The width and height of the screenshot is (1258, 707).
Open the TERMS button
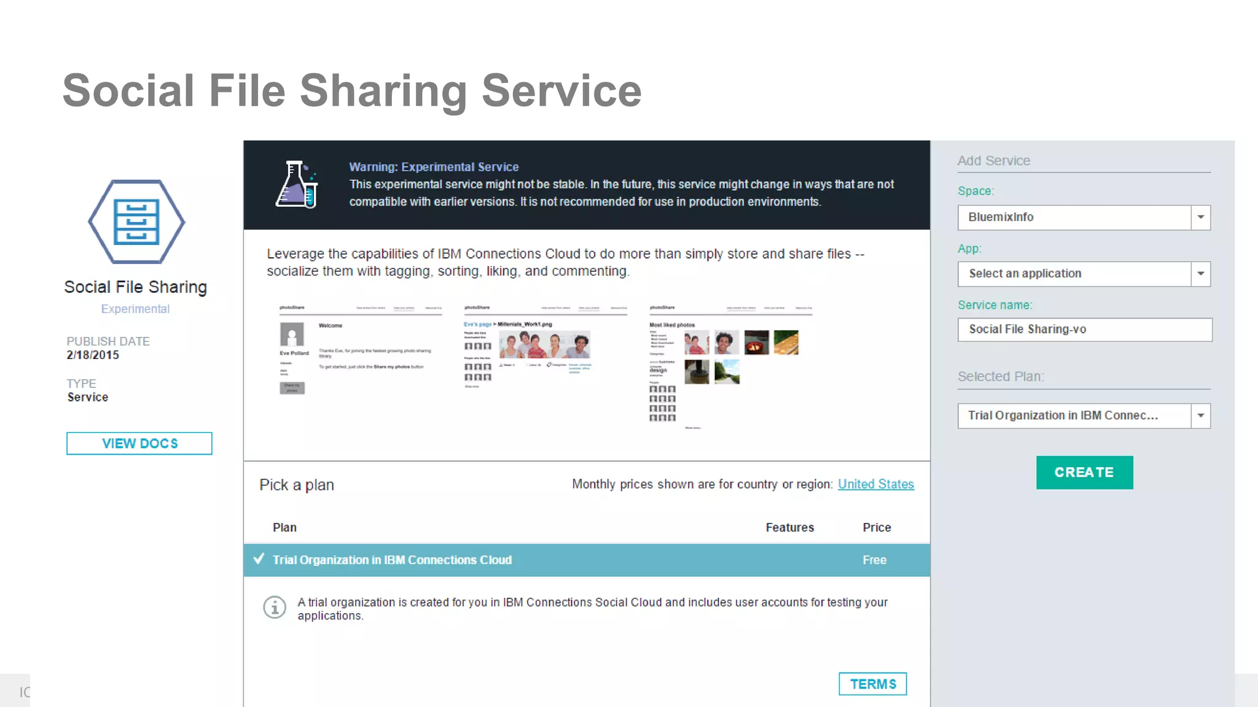click(x=872, y=684)
